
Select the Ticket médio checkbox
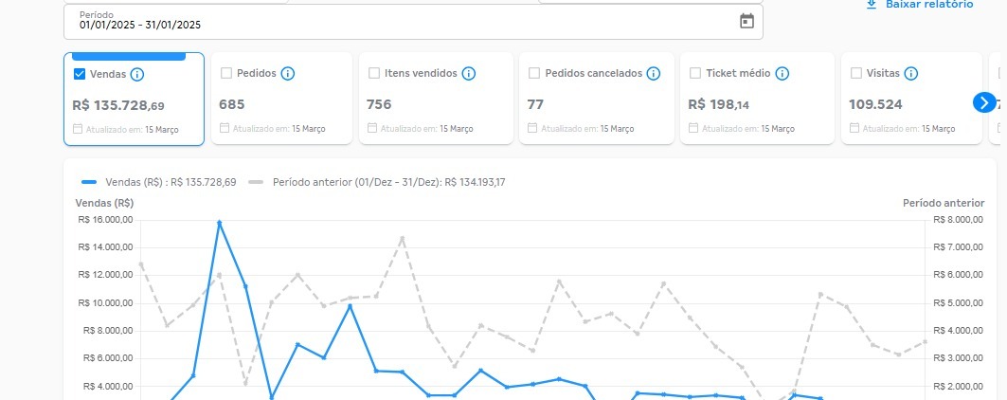pos(695,73)
